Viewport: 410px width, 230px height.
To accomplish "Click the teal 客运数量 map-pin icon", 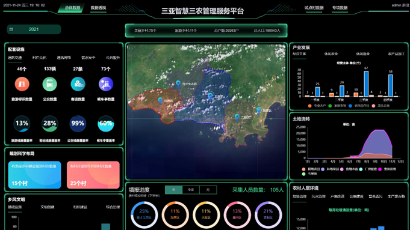I will click(x=78, y=84).
